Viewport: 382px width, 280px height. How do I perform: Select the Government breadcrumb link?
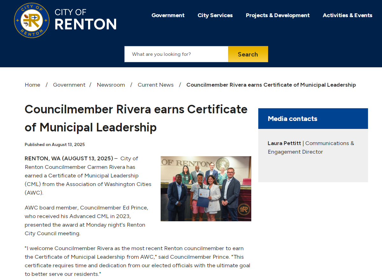tap(69, 85)
